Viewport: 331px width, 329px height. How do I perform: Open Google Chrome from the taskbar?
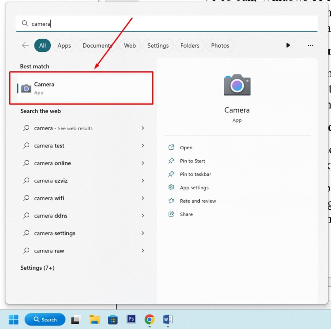tap(149, 319)
